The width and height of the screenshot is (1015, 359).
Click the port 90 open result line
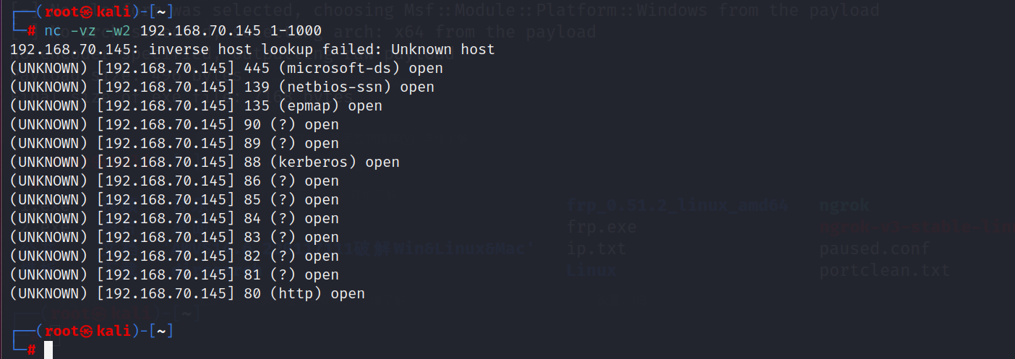coord(174,124)
